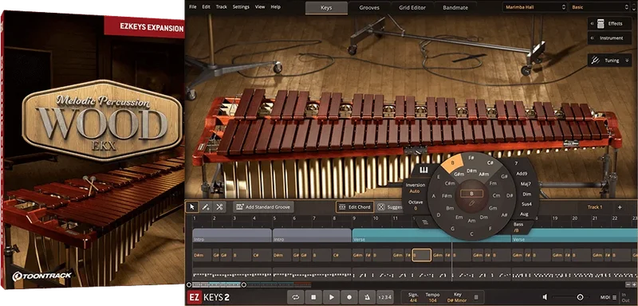
Task: Adjust the master volume slider knob
Action: tap(580, 297)
